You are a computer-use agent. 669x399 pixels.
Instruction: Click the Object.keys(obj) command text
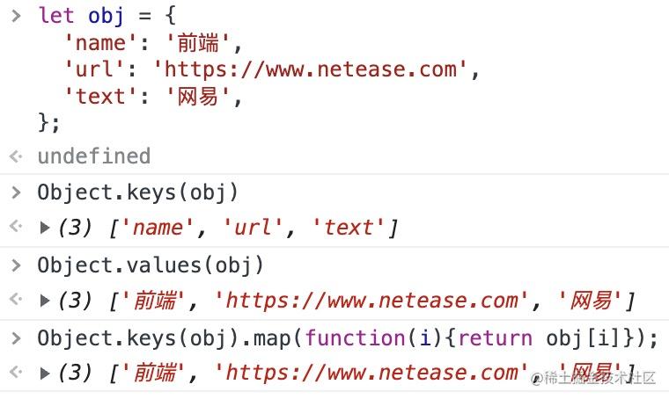[x=138, y=192]
